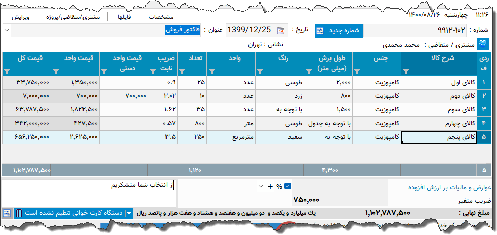The height and width of the screenshot is (235, 497).
Task: Click the شماره field 9912-102
Action: pos(415,31)
